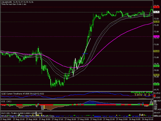Select the current price tag 72.76
The image size is (161, 121).
pos(156,12)
